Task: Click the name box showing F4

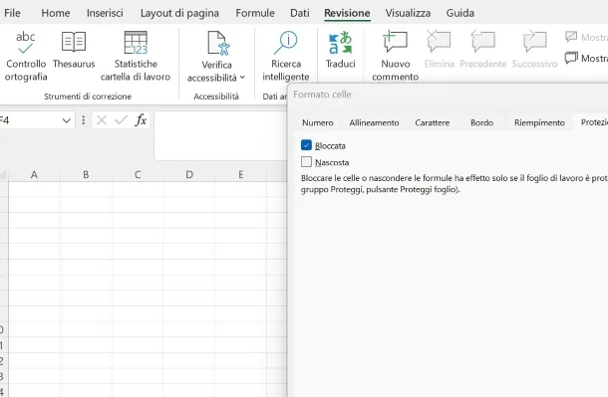Action: (30, 120)
